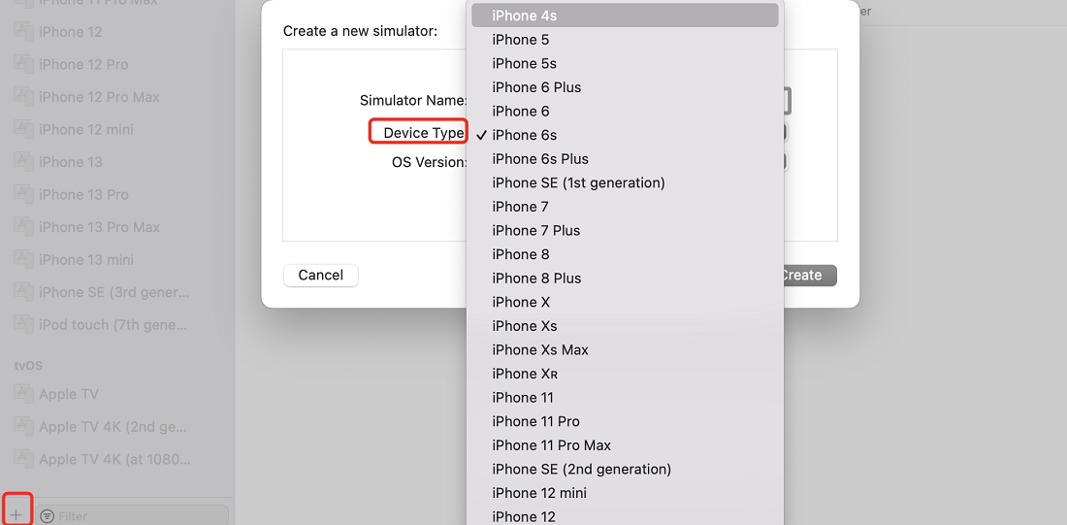Click the plus add simulator button
Screen dimensions: 1067x525
[x=16, y=514]
